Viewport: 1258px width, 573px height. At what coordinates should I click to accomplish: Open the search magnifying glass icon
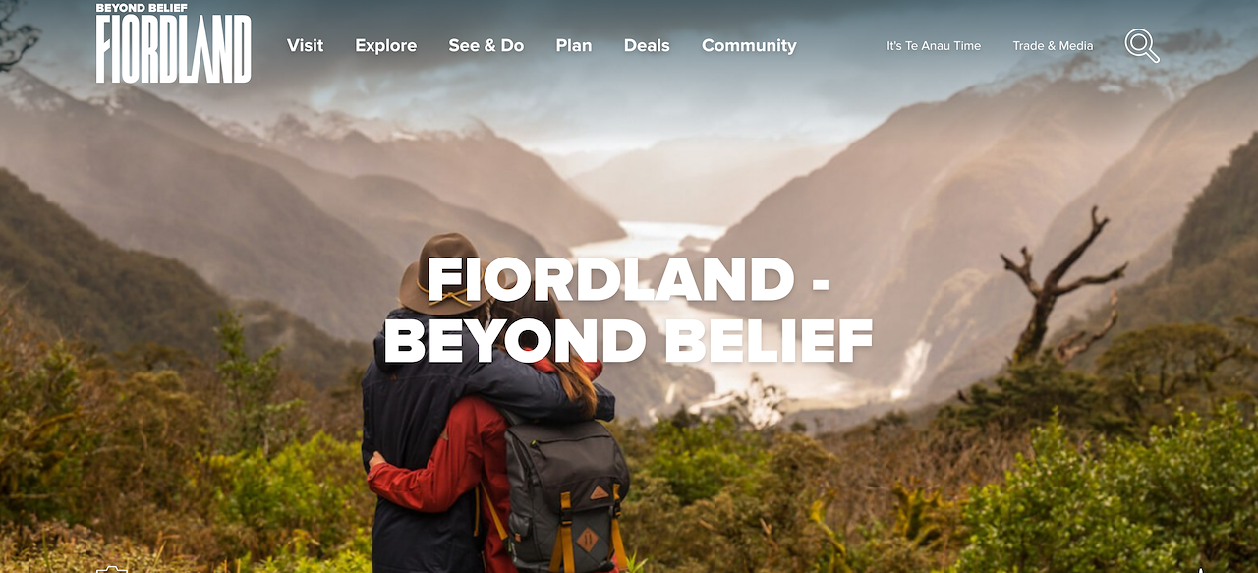pos(1142,45)
